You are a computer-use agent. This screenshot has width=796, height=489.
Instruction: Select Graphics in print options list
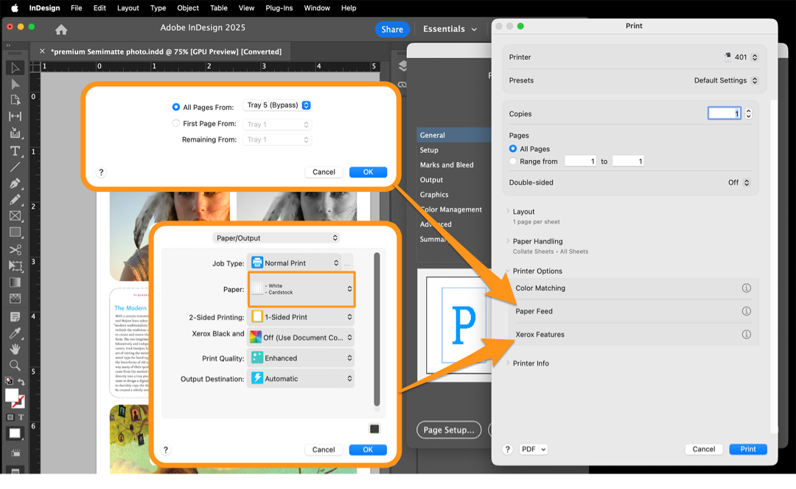434,195
